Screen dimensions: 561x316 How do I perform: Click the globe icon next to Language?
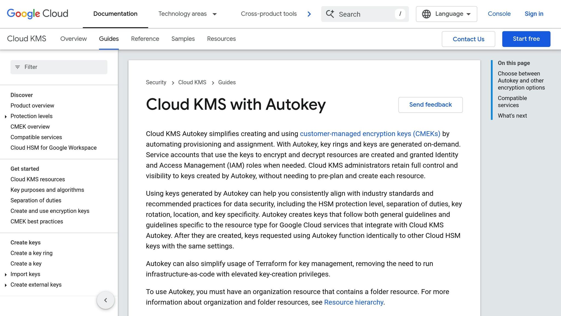pos(427,14)
